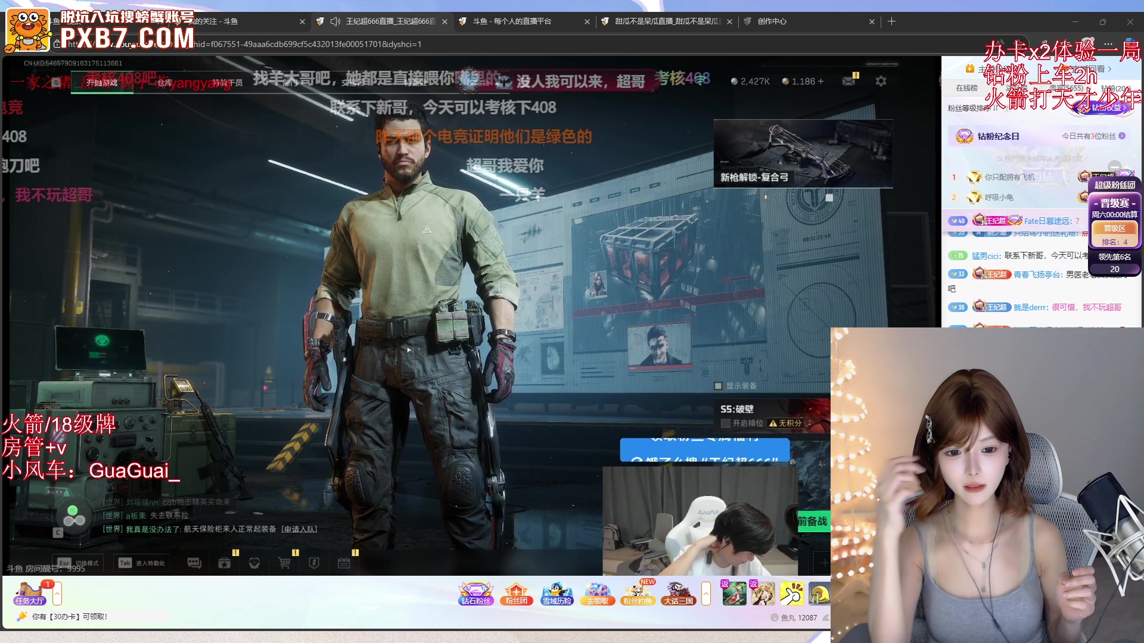Mute the 王纪超666 tab speaker icon

[x=335, y=21]
